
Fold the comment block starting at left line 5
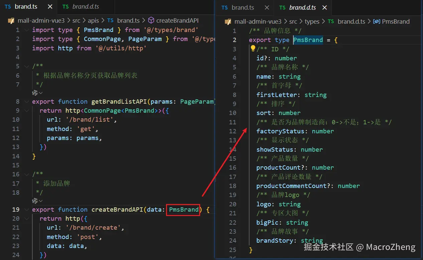tap(26, 66)
